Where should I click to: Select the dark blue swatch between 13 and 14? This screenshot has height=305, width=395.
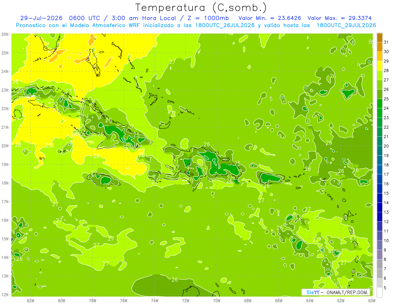click(380, 207)
